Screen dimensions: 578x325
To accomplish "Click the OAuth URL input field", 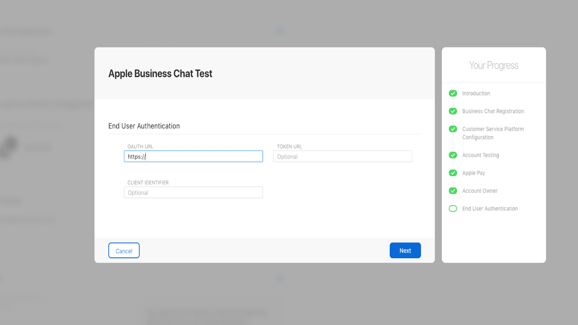I will coord(193,156).
